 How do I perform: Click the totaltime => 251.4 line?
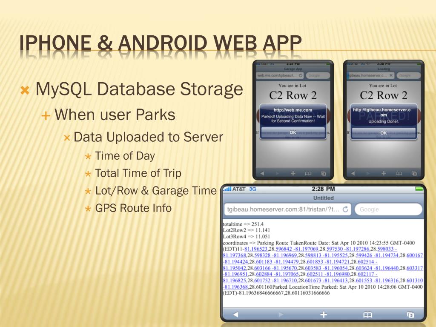click(x=243, y=224)
